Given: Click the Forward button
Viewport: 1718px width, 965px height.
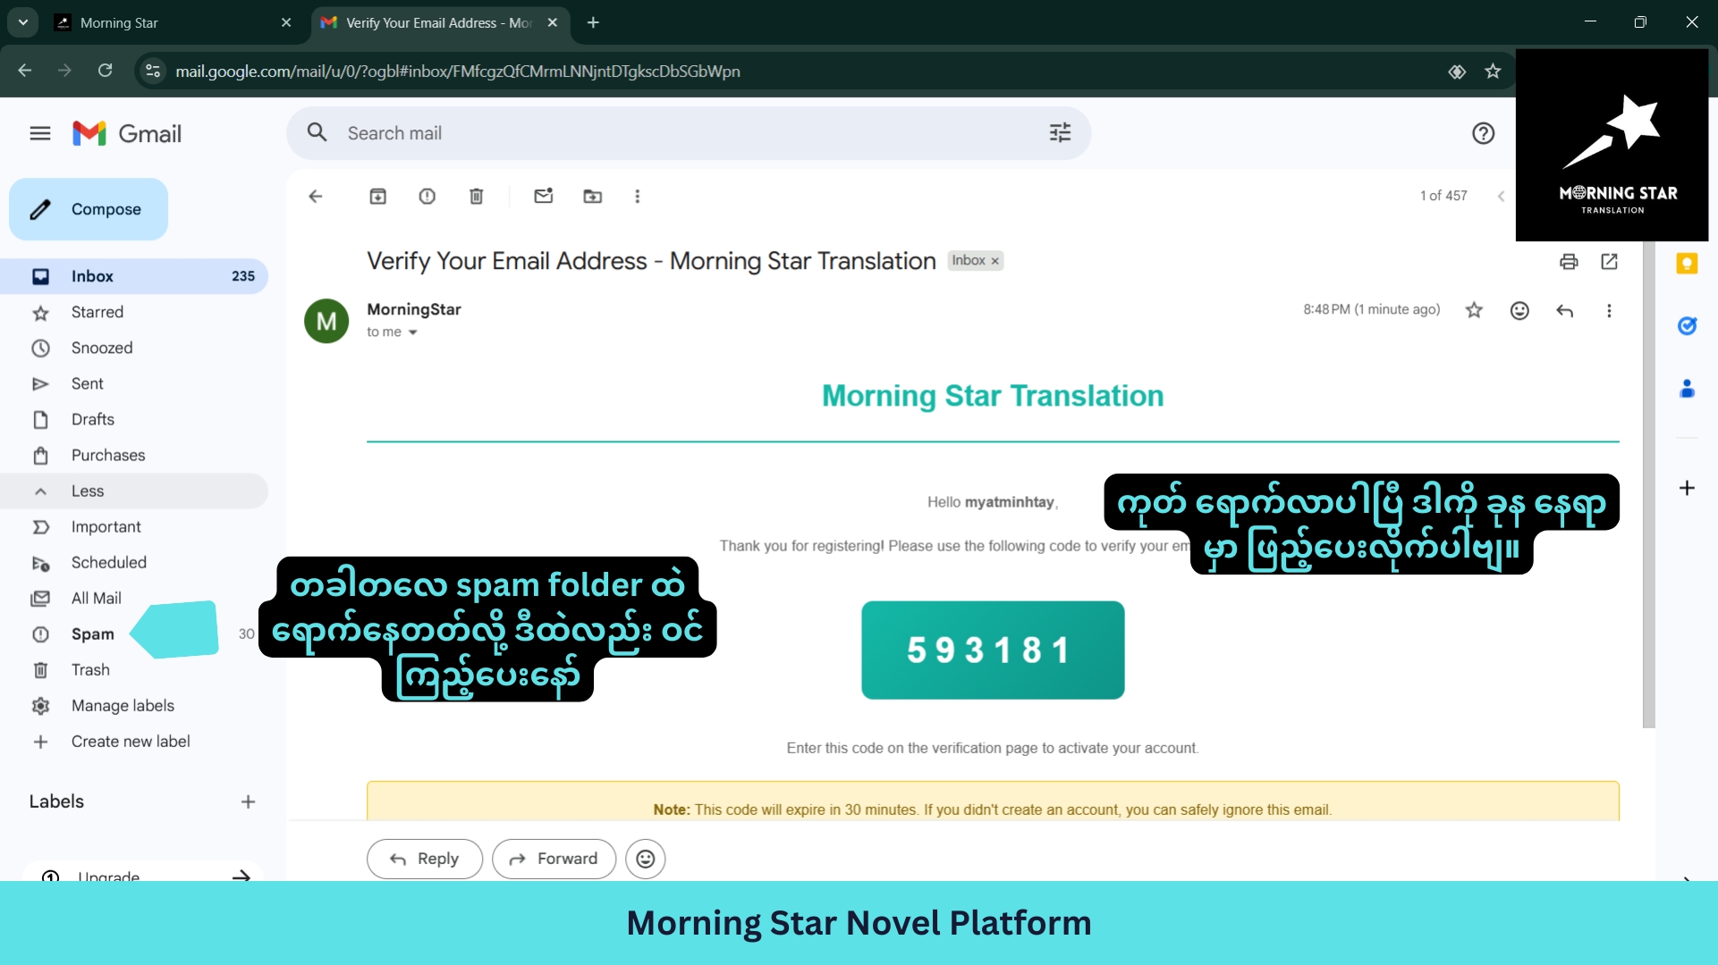Looking at the screenshot, I should (x=554, y=859).
